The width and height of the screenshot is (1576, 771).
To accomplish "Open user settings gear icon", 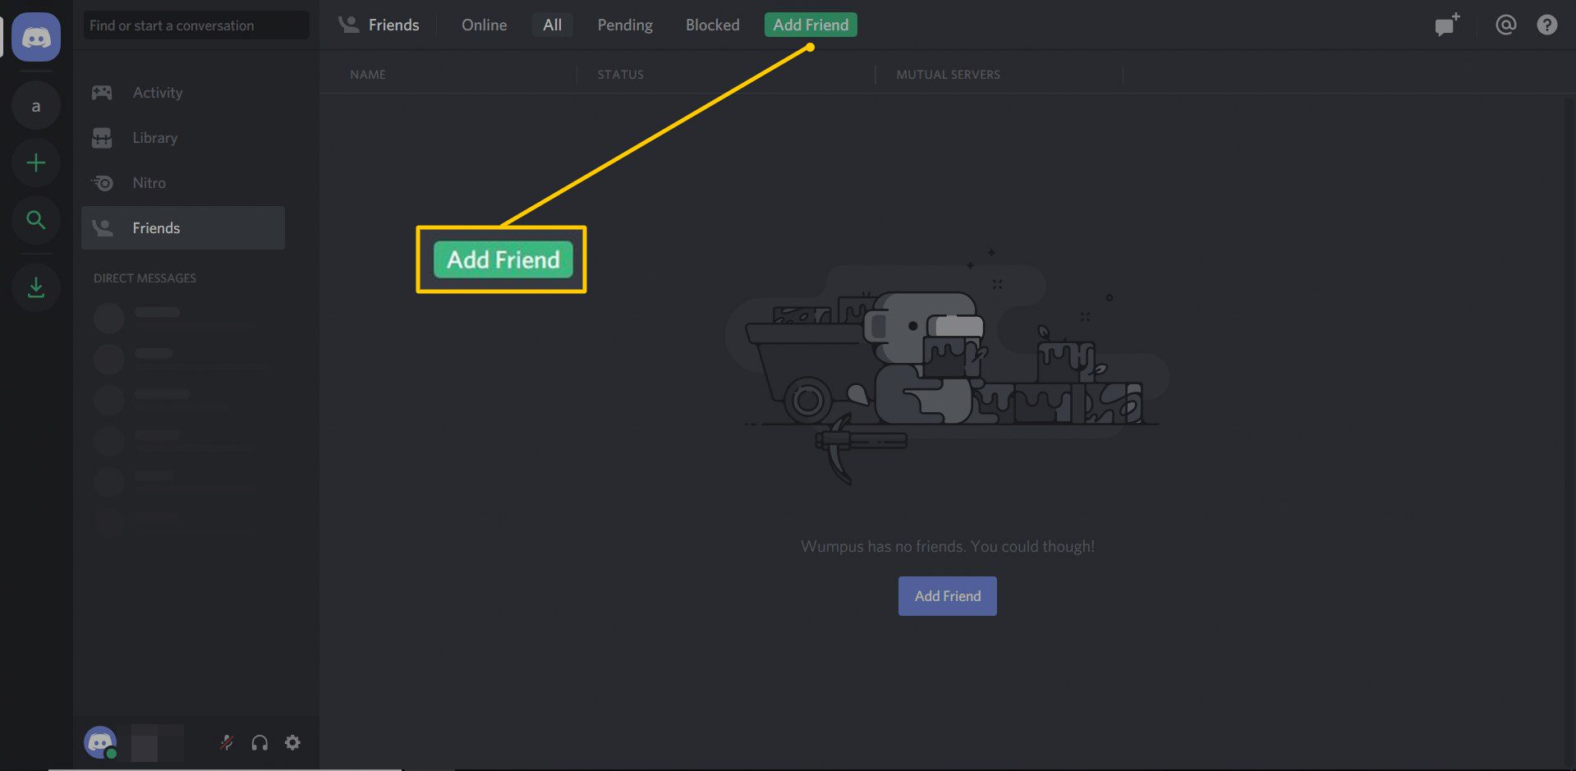I will pyautogui.click(x=292, y=743).
